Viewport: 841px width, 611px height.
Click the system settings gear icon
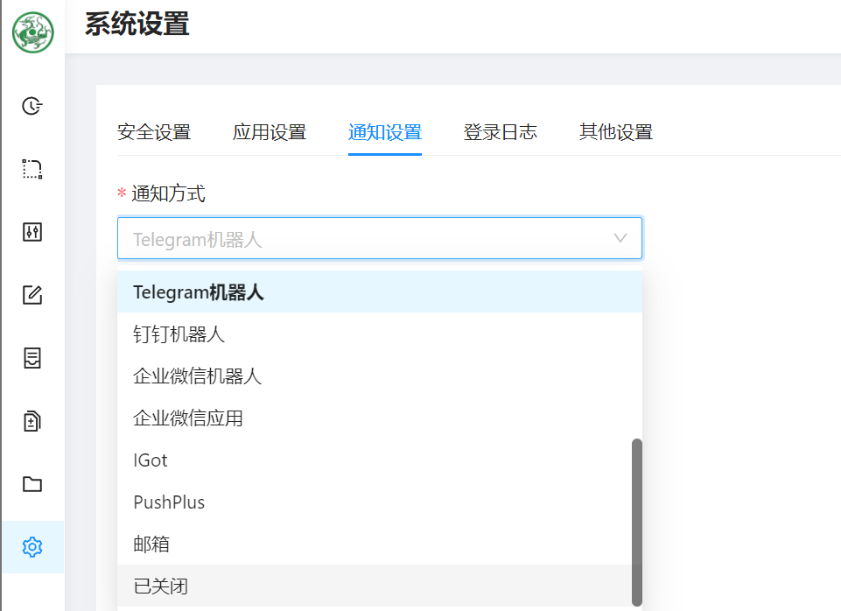32,547
